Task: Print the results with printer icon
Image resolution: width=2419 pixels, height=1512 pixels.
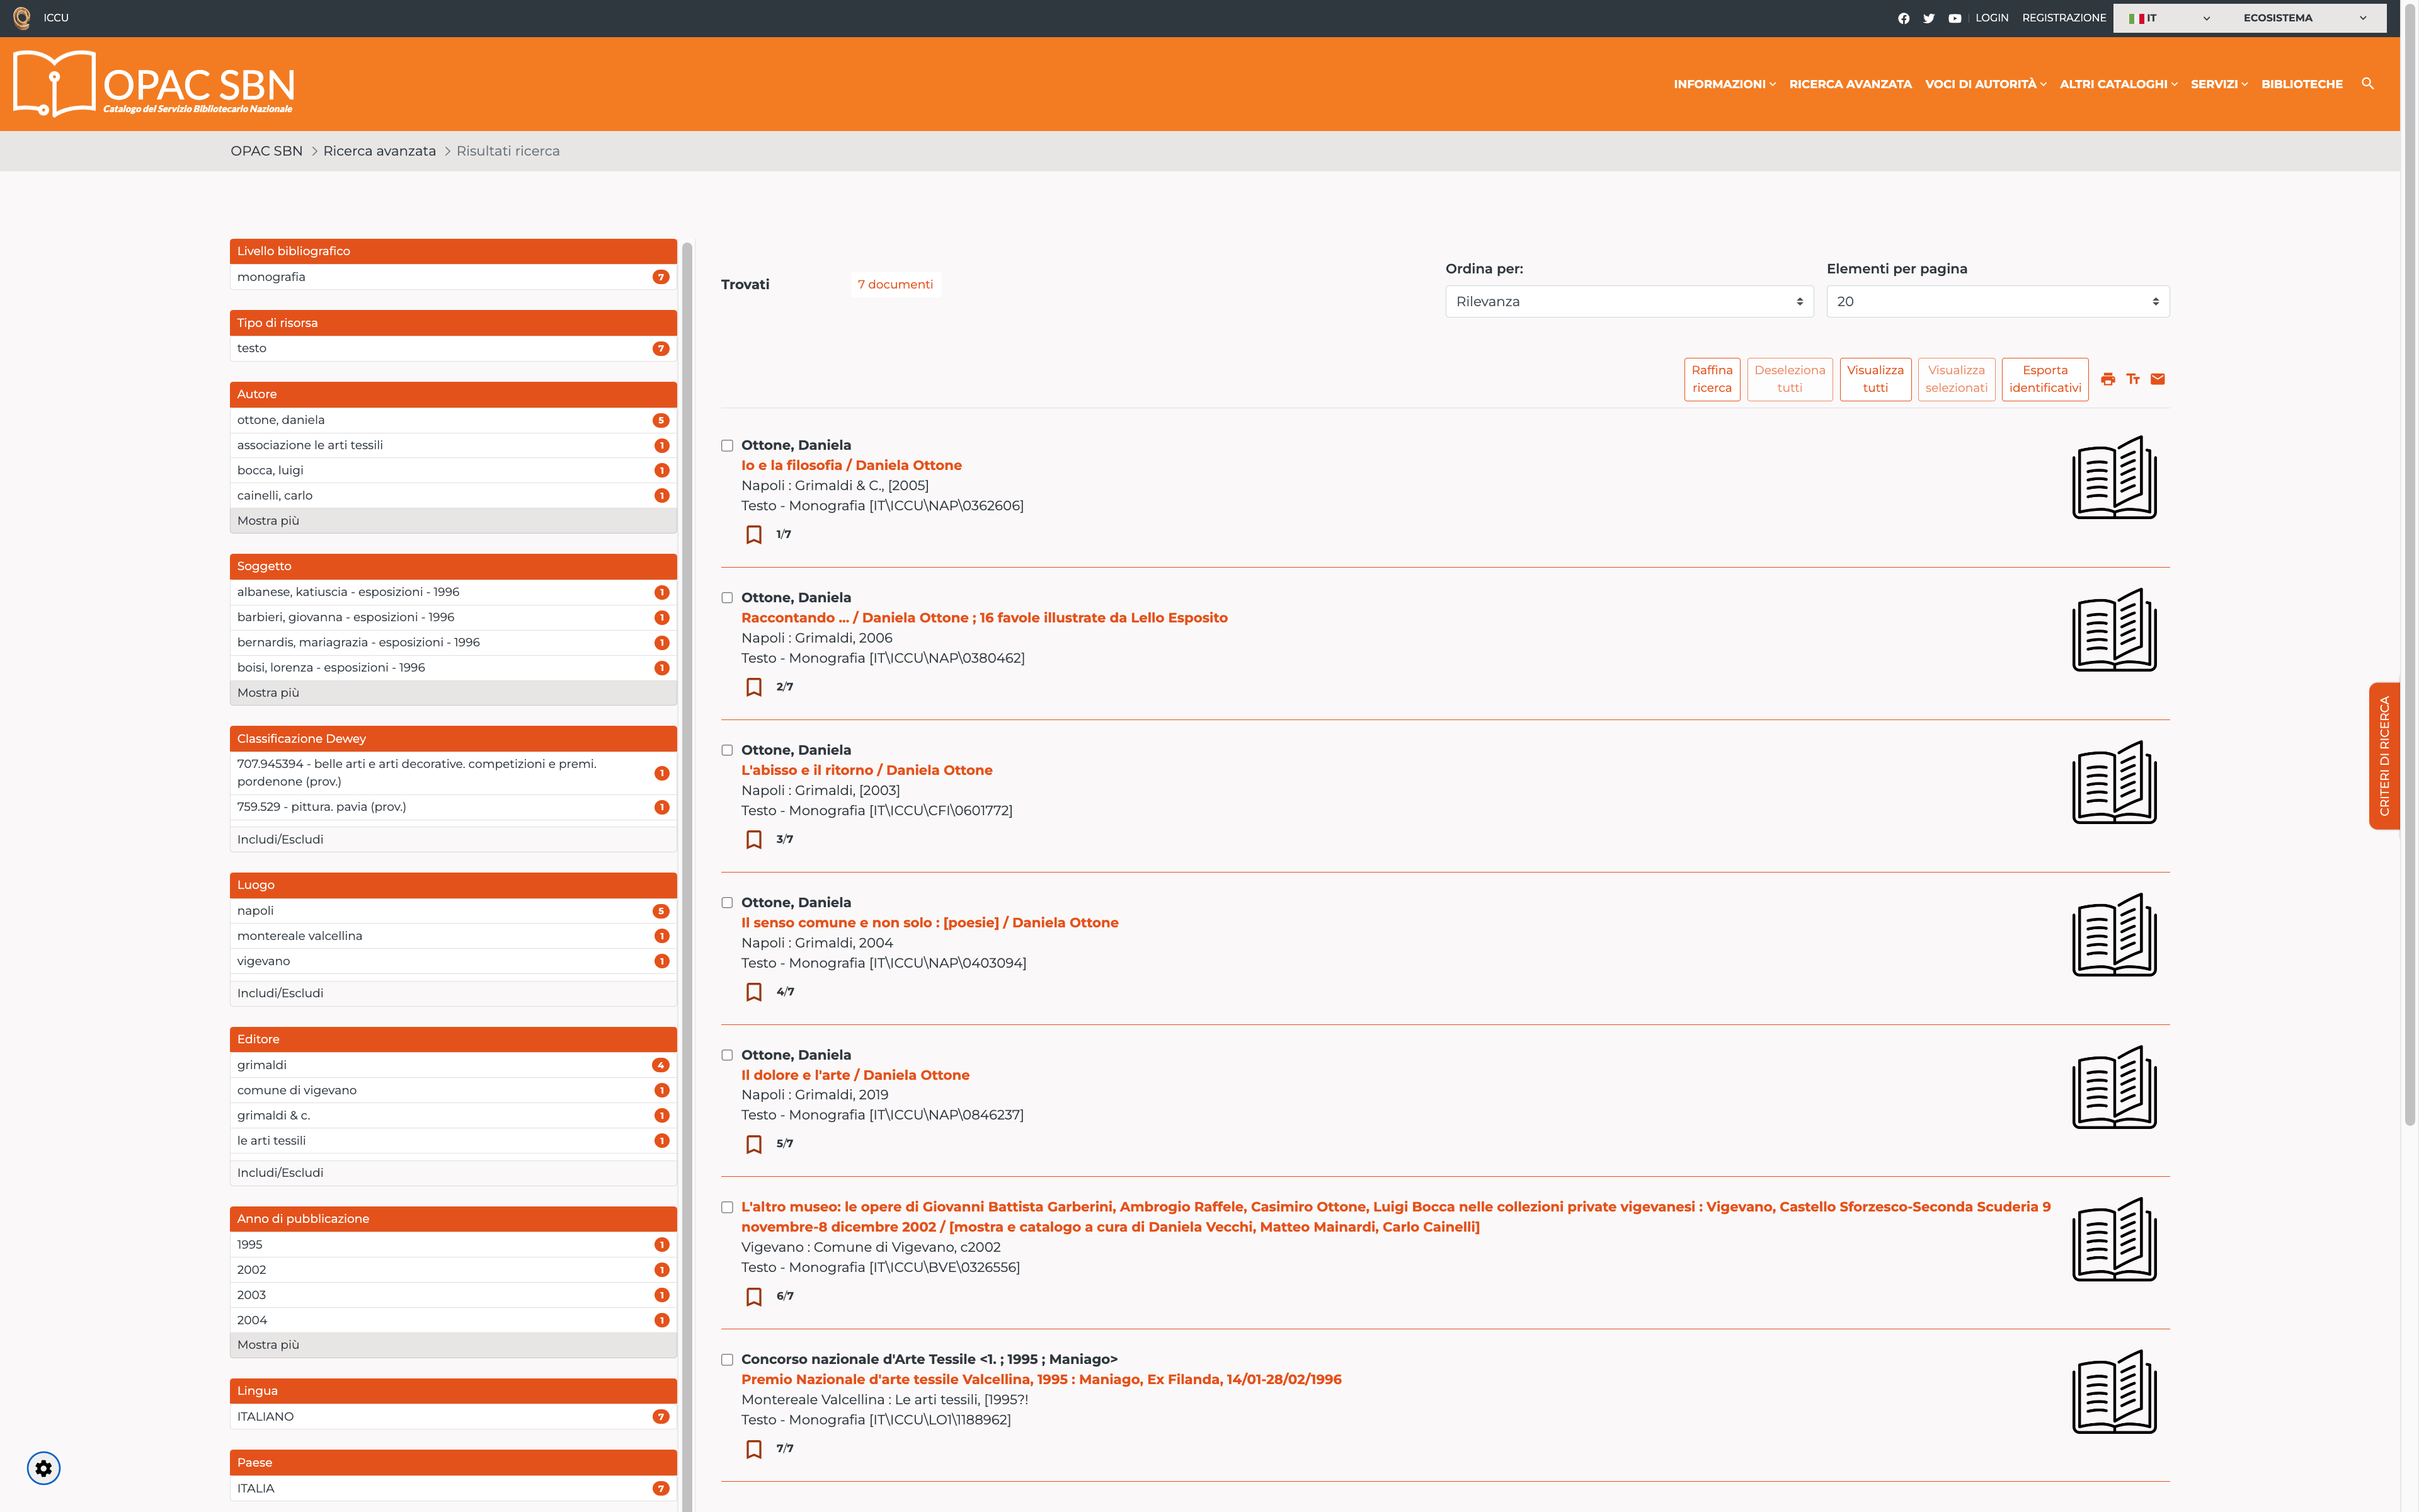Action: point(2108,379)
